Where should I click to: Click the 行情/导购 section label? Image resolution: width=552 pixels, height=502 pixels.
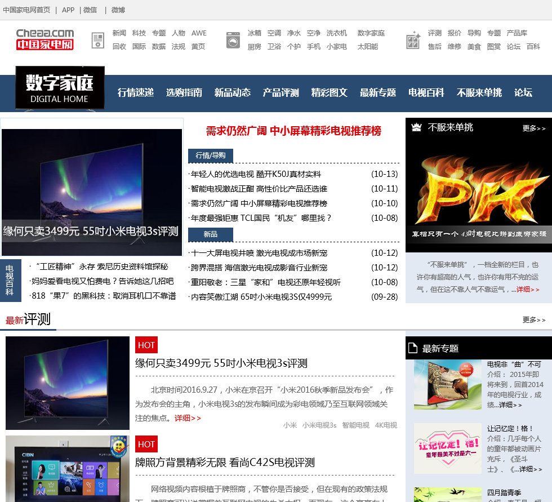tap(211, 156)
